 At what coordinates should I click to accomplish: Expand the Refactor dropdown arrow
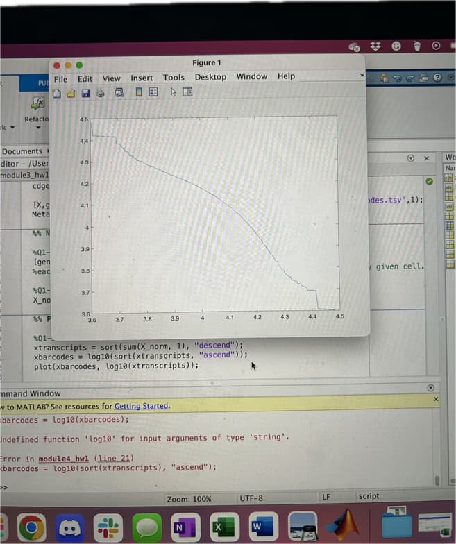pyautogui.click(x=37, y=128)
